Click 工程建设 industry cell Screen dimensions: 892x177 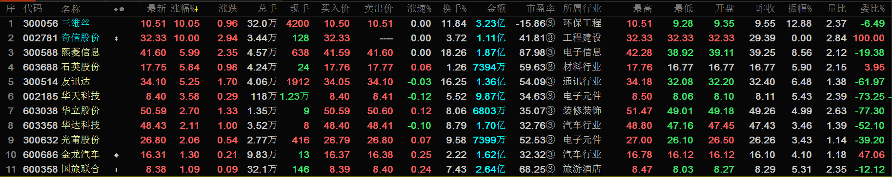point(582,37)
